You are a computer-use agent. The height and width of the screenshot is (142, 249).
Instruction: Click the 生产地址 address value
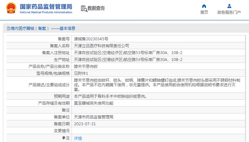(128, 60)
